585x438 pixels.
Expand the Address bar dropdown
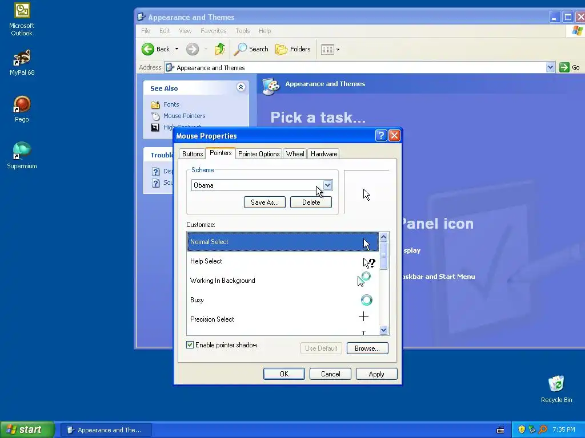click(x=550, y=67)
